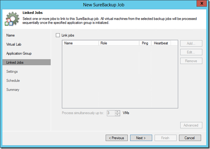The image size is (210, 149).
Task: Open the Virtual Lab step
Action: (x=14, y=44)
